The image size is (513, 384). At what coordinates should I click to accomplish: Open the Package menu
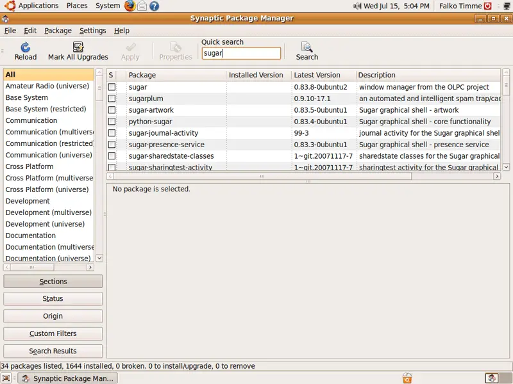[58, 31]
